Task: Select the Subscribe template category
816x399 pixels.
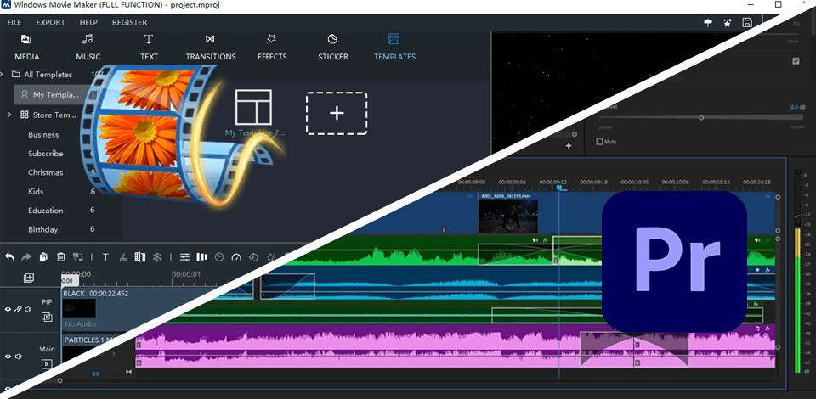Action: tap(46, 154)
